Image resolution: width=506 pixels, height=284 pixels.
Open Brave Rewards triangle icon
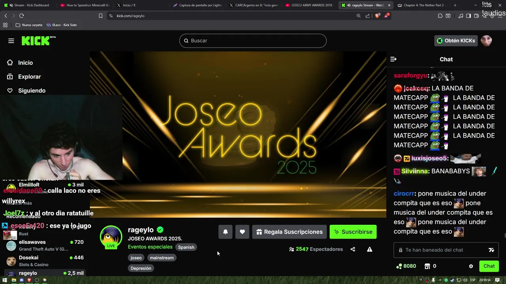pyautogui.click(x=387, y=16)
